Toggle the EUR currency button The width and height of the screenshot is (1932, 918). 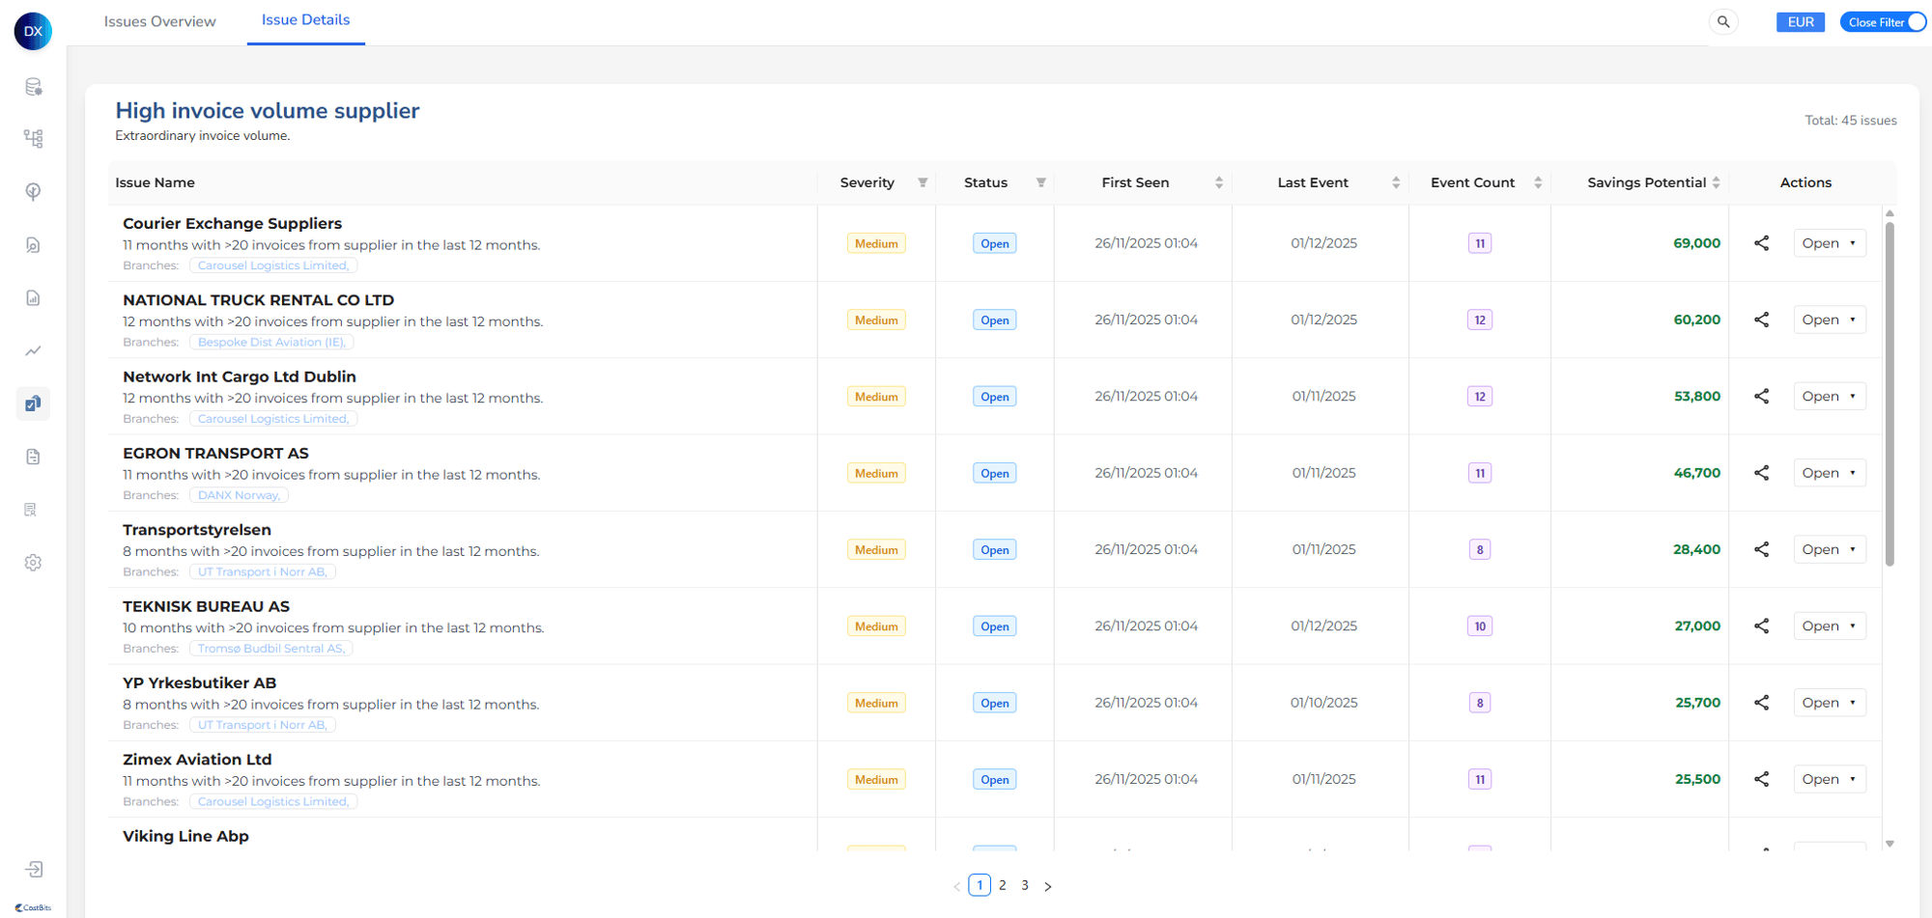[x=1800, y=22]
